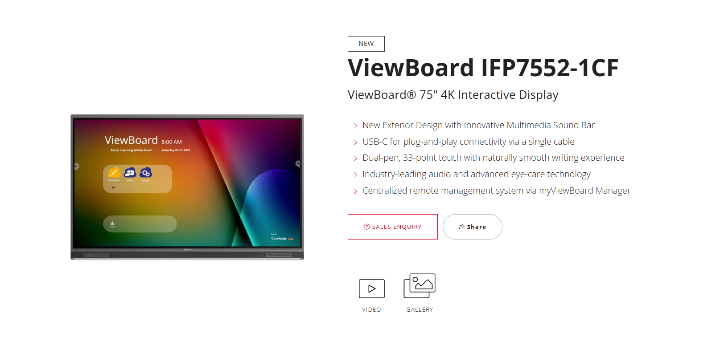Click the ViewSonic logo on display corner
Image resolution: width=720 pixels, height=341 pixels.
[282, 238]
